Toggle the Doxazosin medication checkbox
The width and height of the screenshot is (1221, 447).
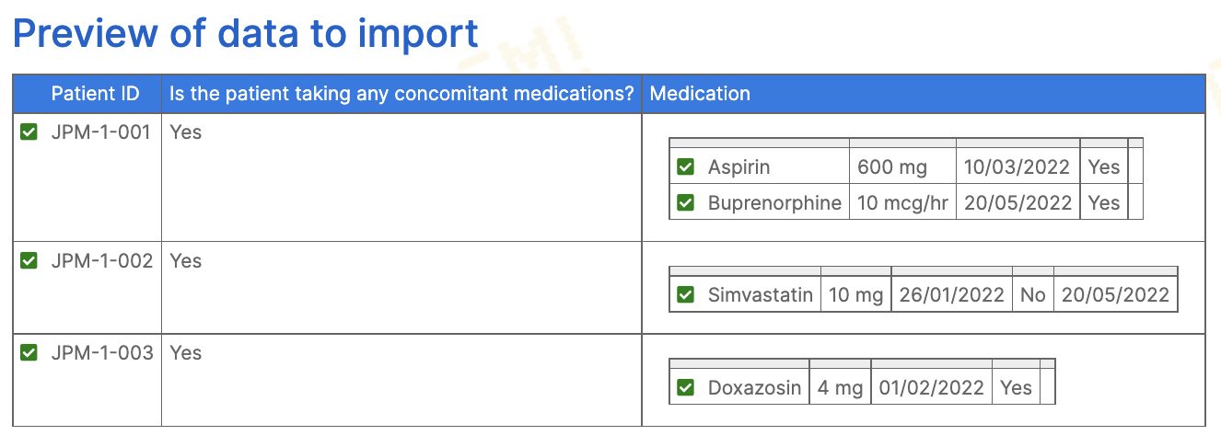pyautogui.click(x=685, y=388)
